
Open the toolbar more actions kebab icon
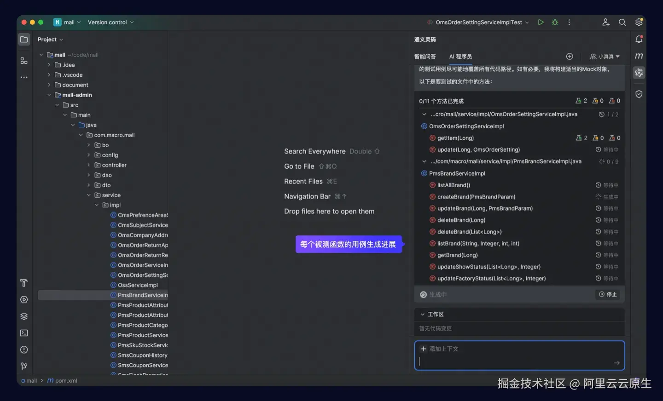click(x=569, y=22)
